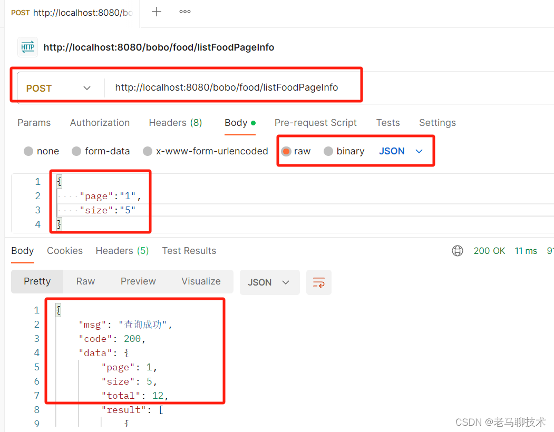Open a new request tab with plus icon
This screenshot has width=554, height=432.
coord(156,12)
